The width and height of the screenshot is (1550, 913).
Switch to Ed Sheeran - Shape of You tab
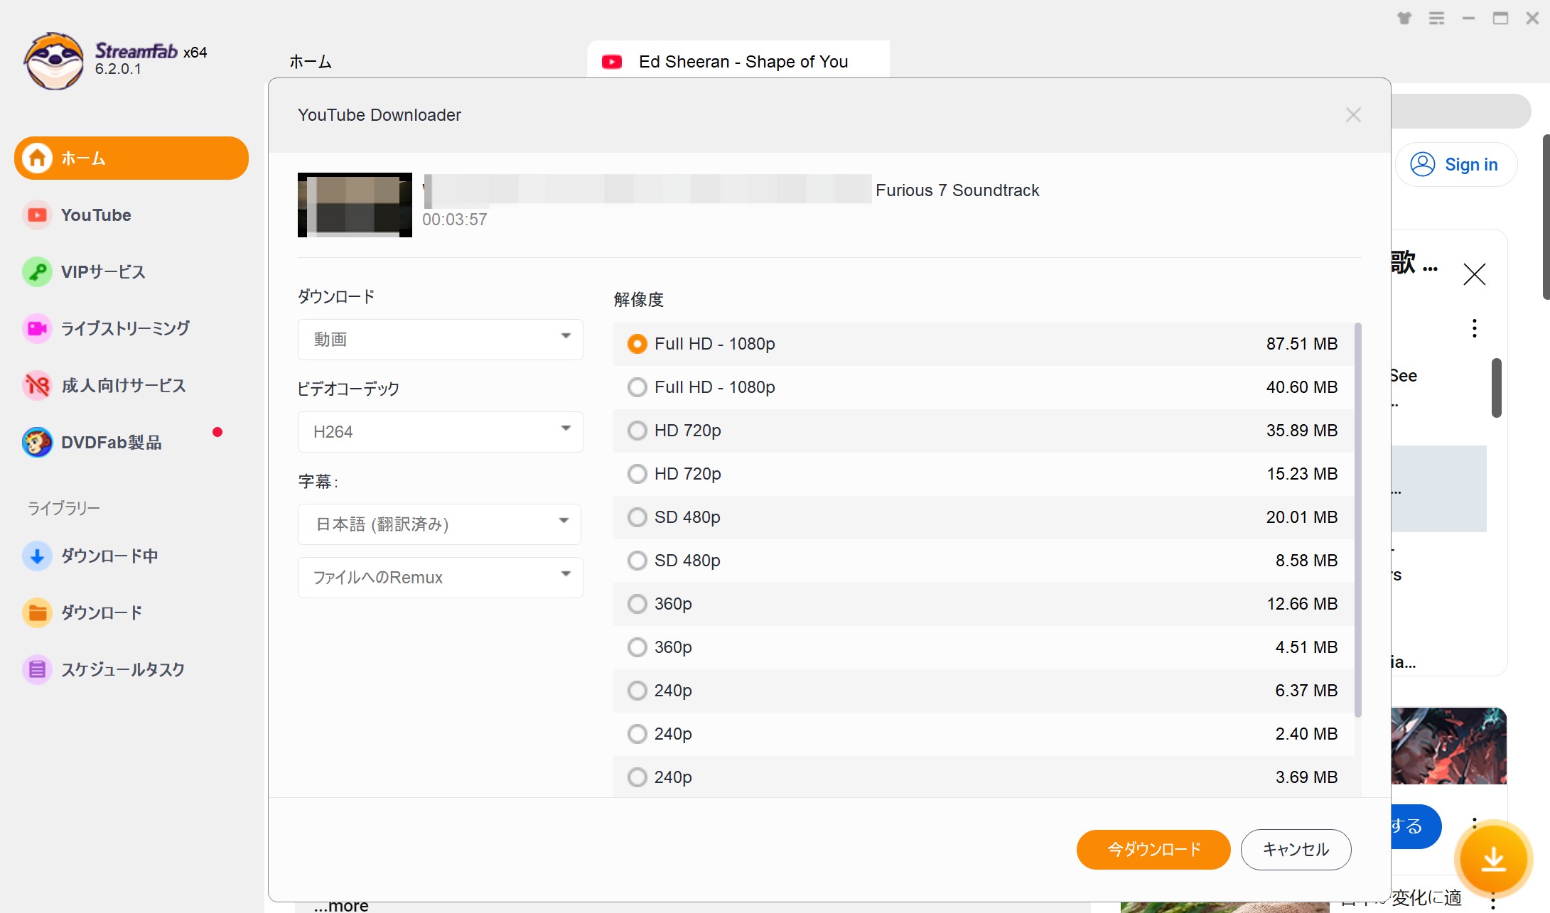(x=738, y=61)
